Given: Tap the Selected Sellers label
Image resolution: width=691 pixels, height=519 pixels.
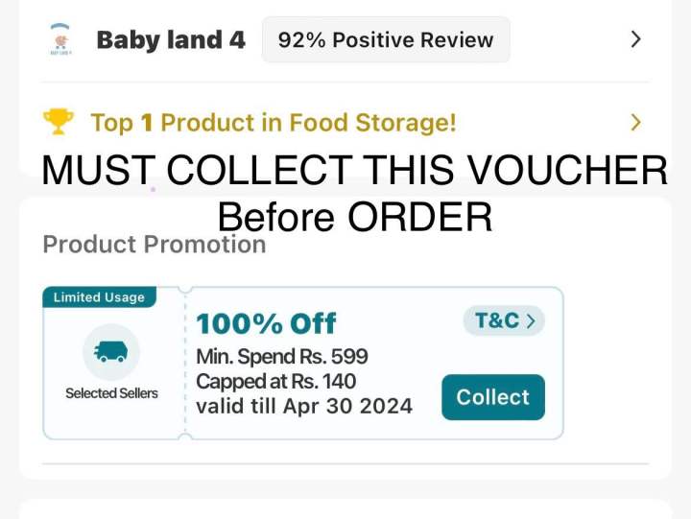Looking at the screenshot, I should (x=111, y=392).
